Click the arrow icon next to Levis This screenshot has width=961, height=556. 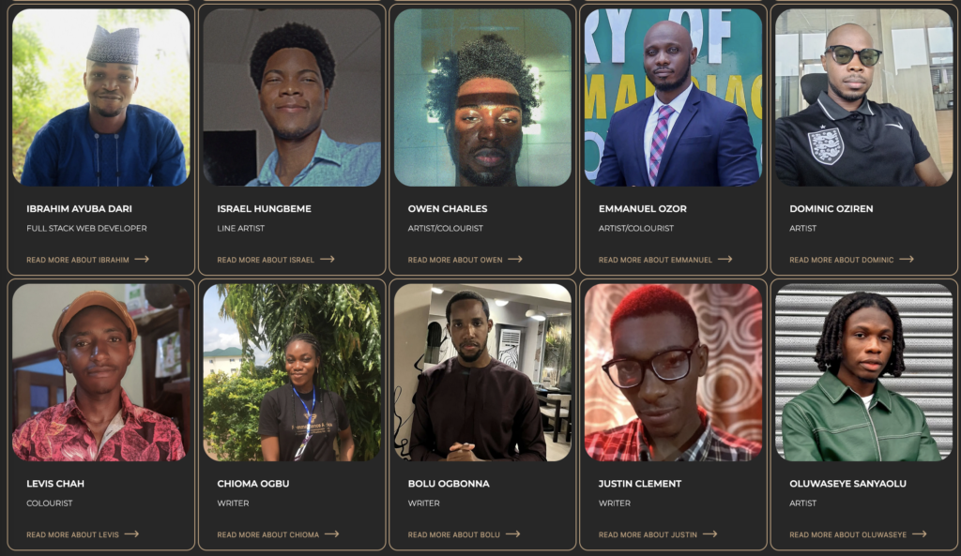click(131, 534)
